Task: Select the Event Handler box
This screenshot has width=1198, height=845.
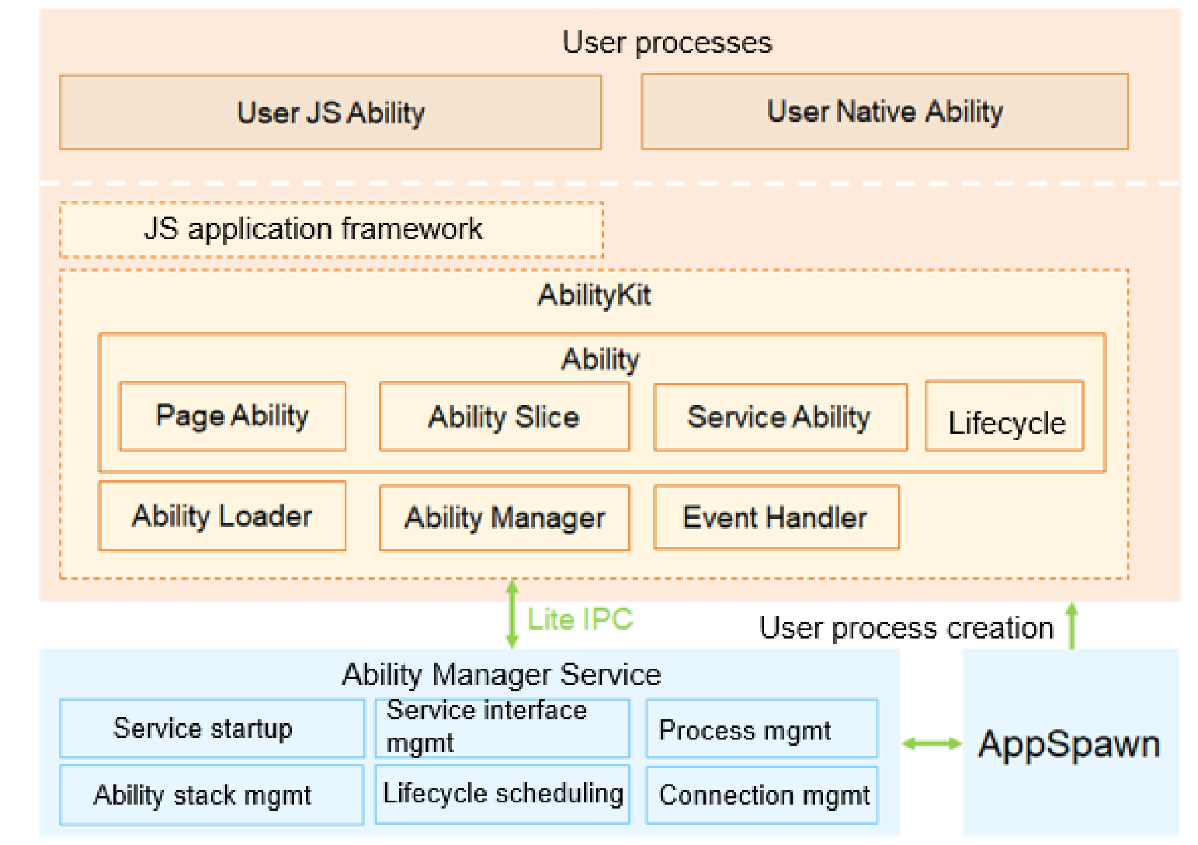Action: pyautogui.click(x=776, y=517)
